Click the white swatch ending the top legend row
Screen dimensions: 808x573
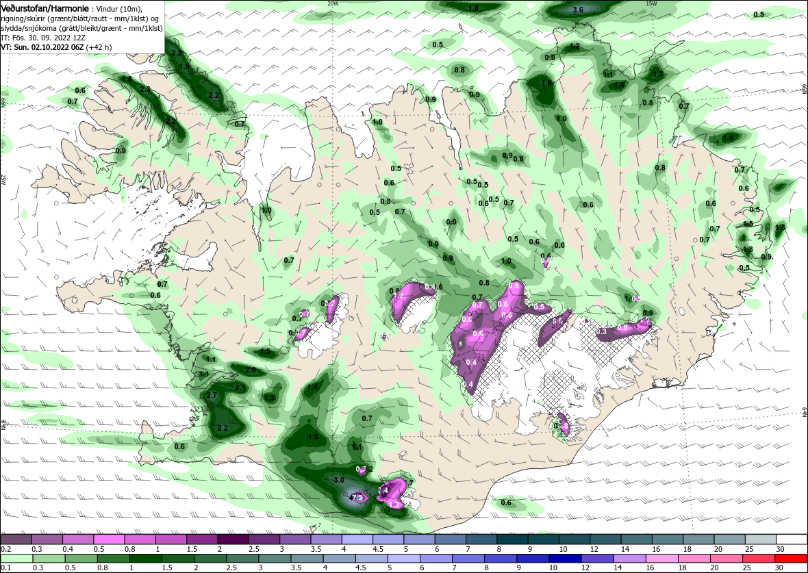(x=792, y=539)
